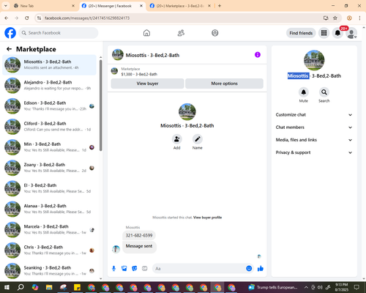Open the Marcela 3-Bed,2-Bath conversation

(x=49, y=230)
